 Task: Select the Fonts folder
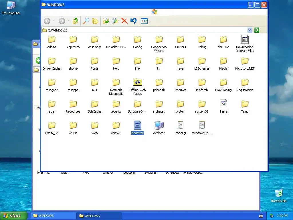94,64
